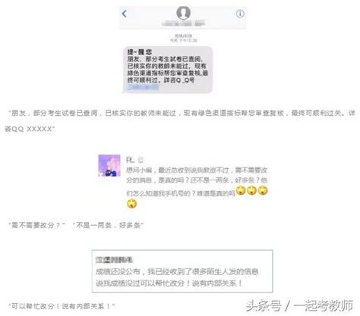
Task: Open the blurred blue QQ number link
Action: tap(144, 87)
